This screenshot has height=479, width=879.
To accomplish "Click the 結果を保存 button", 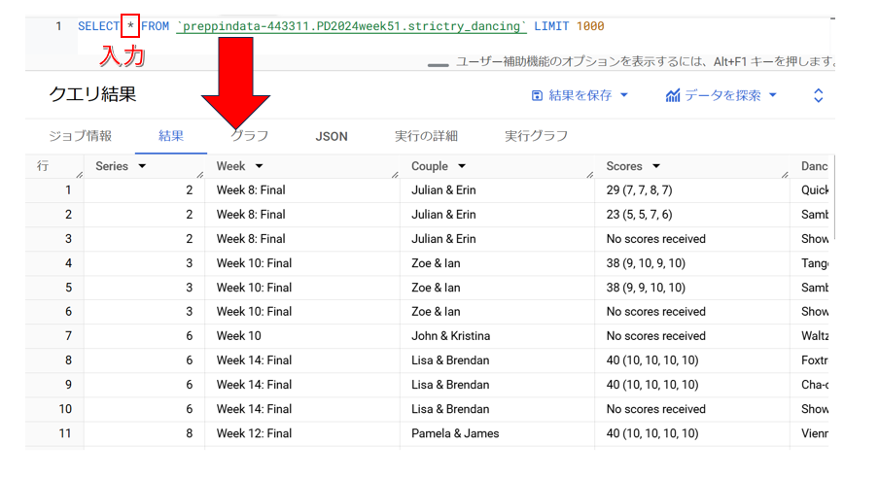I will [580, 96].
